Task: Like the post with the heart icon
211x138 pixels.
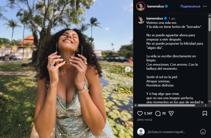Action: 140,114
